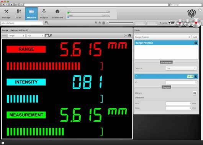This screenshot has height=145, width=203.
Task: Open the Filters list icon
Action: click(195, 93)
